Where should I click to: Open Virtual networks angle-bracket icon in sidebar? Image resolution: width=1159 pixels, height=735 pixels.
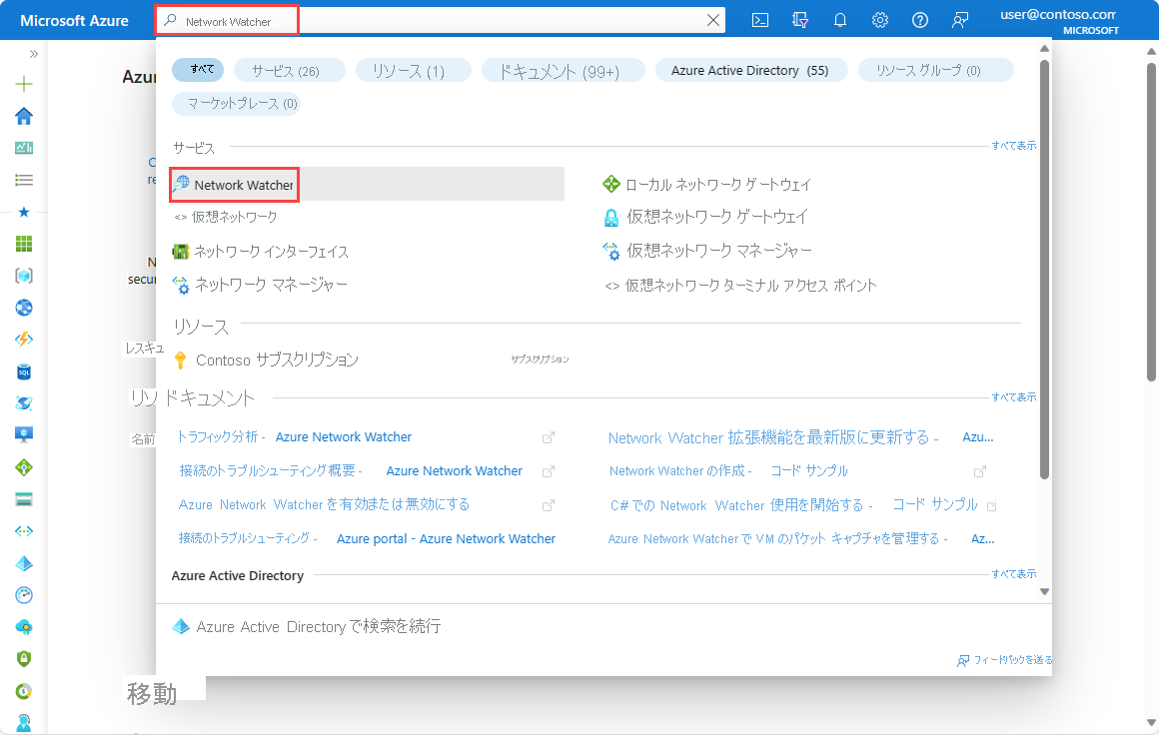point(24,531)
